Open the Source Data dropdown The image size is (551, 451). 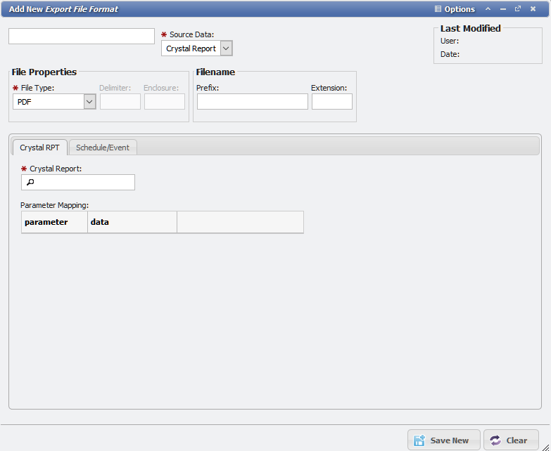pyautogui.click(x=226, y=48)
